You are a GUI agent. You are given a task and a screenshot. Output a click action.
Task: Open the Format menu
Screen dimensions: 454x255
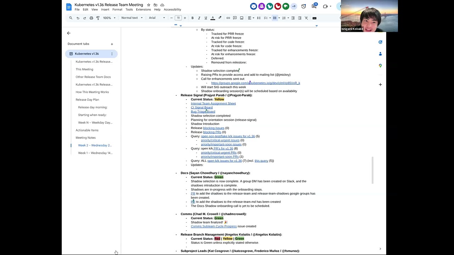pos(117,10)
